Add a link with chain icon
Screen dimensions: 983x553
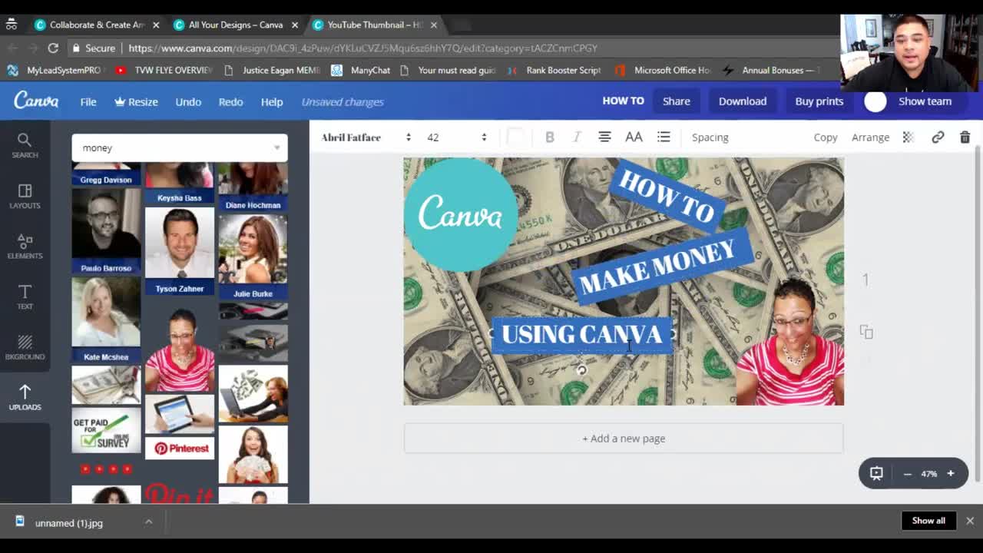click(x=938, y=137)
